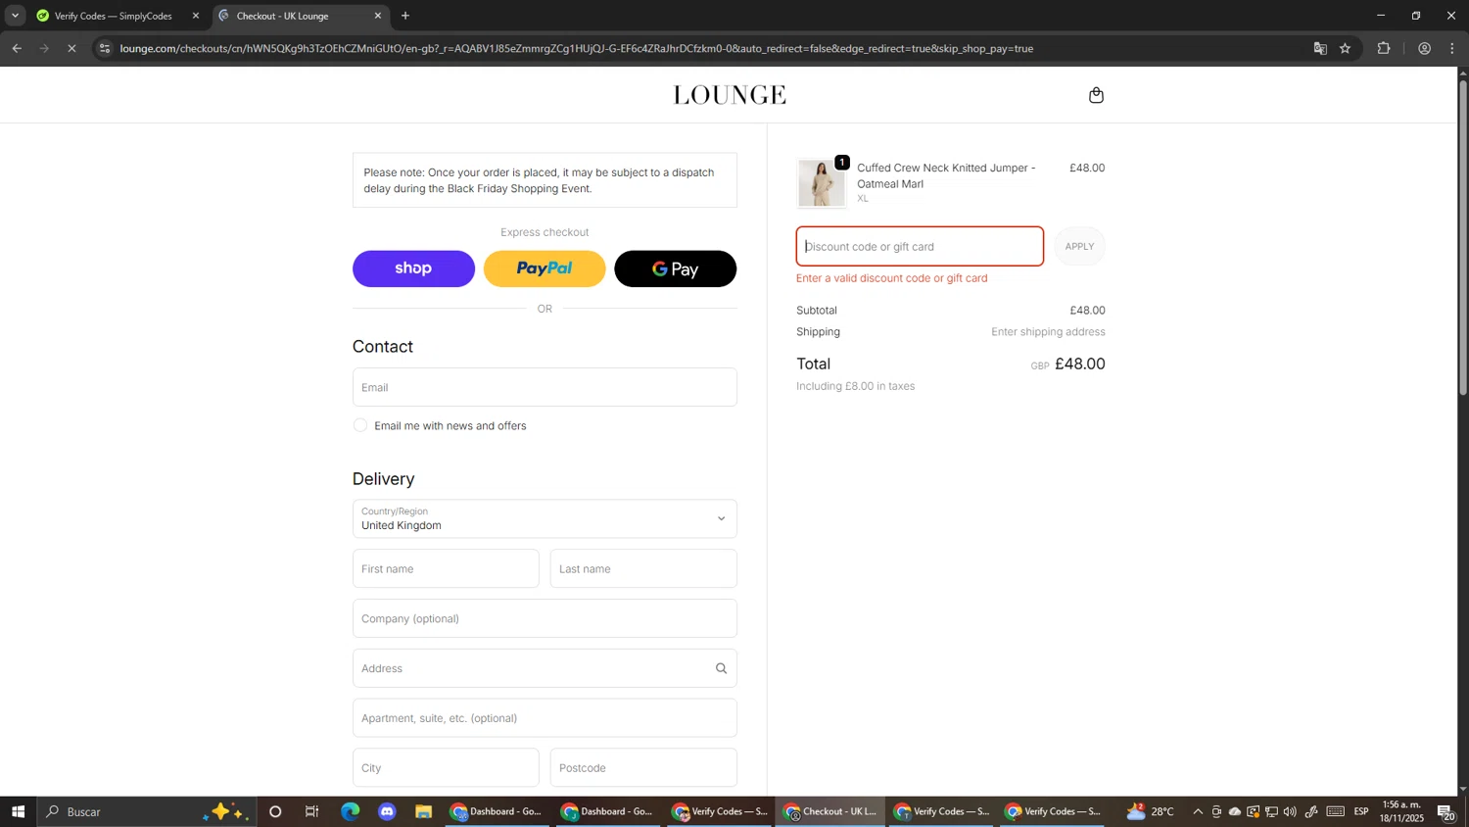The image size is (1469, 827).
Task: Click the Company (optional) field
Action: pos(545,618)
